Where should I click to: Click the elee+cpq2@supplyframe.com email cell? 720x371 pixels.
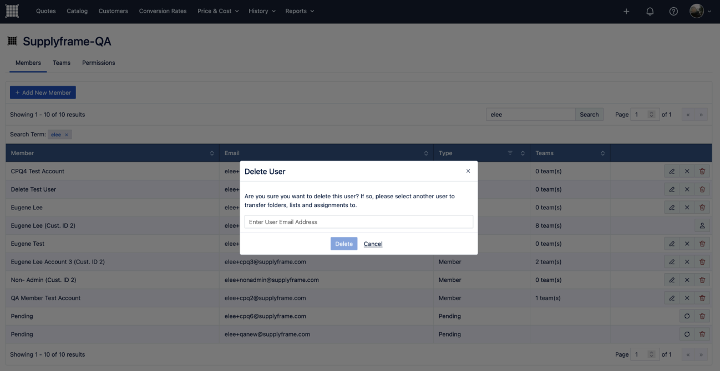326,298
